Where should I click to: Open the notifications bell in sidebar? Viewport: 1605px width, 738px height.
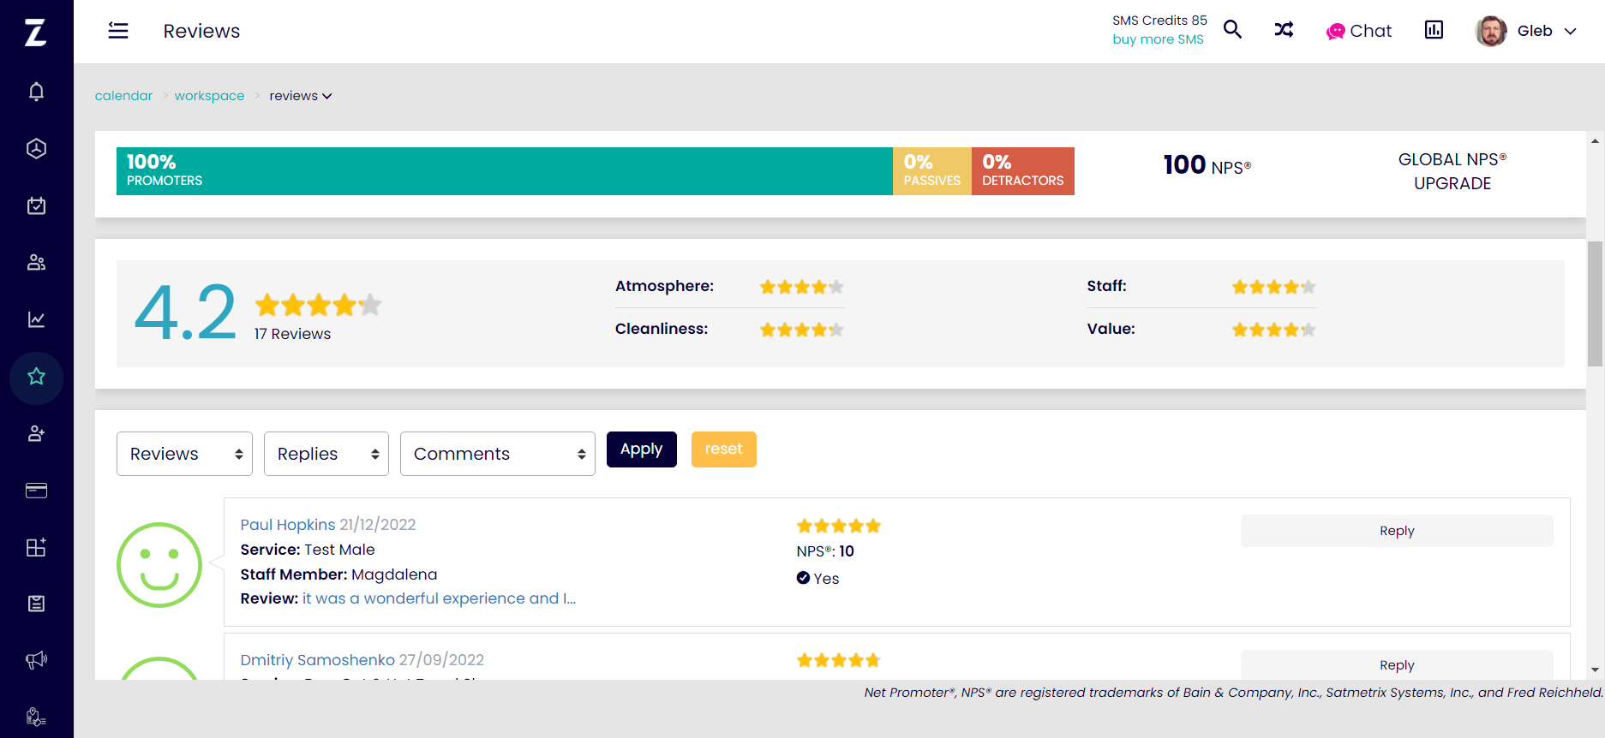click(x=36, y=92)
